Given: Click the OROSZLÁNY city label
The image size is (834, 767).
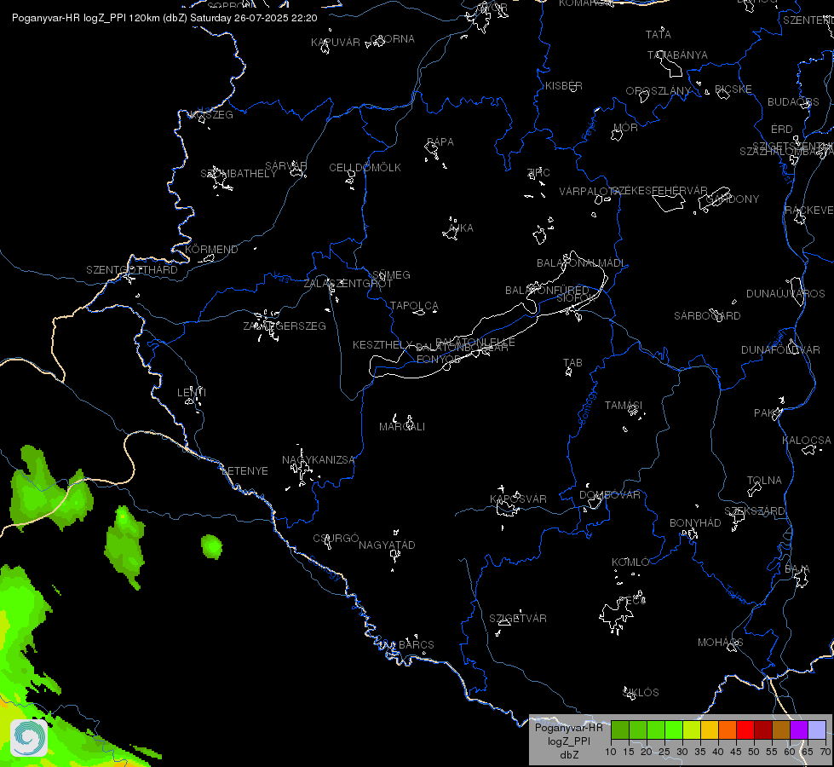Looking at the screenshot, I should (x=658, y=91).
